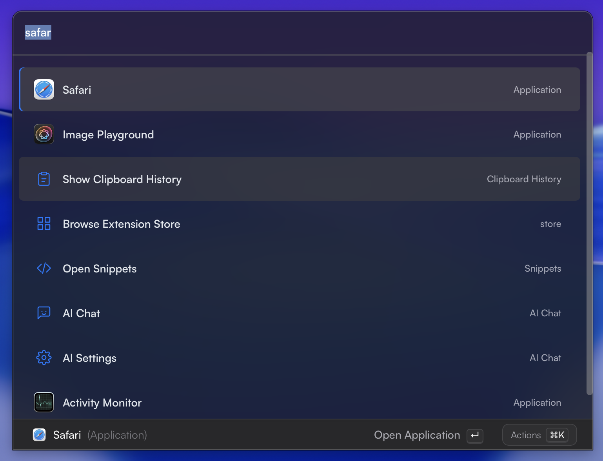The height and width of the screenshot is (461, 603).
Task: Click the clipboard icon for Clipboard History
Action: coord(44,179)
